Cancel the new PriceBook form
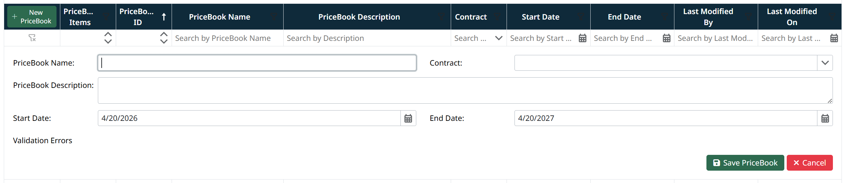This screenshot has height=183, width=846. point(809,163)
